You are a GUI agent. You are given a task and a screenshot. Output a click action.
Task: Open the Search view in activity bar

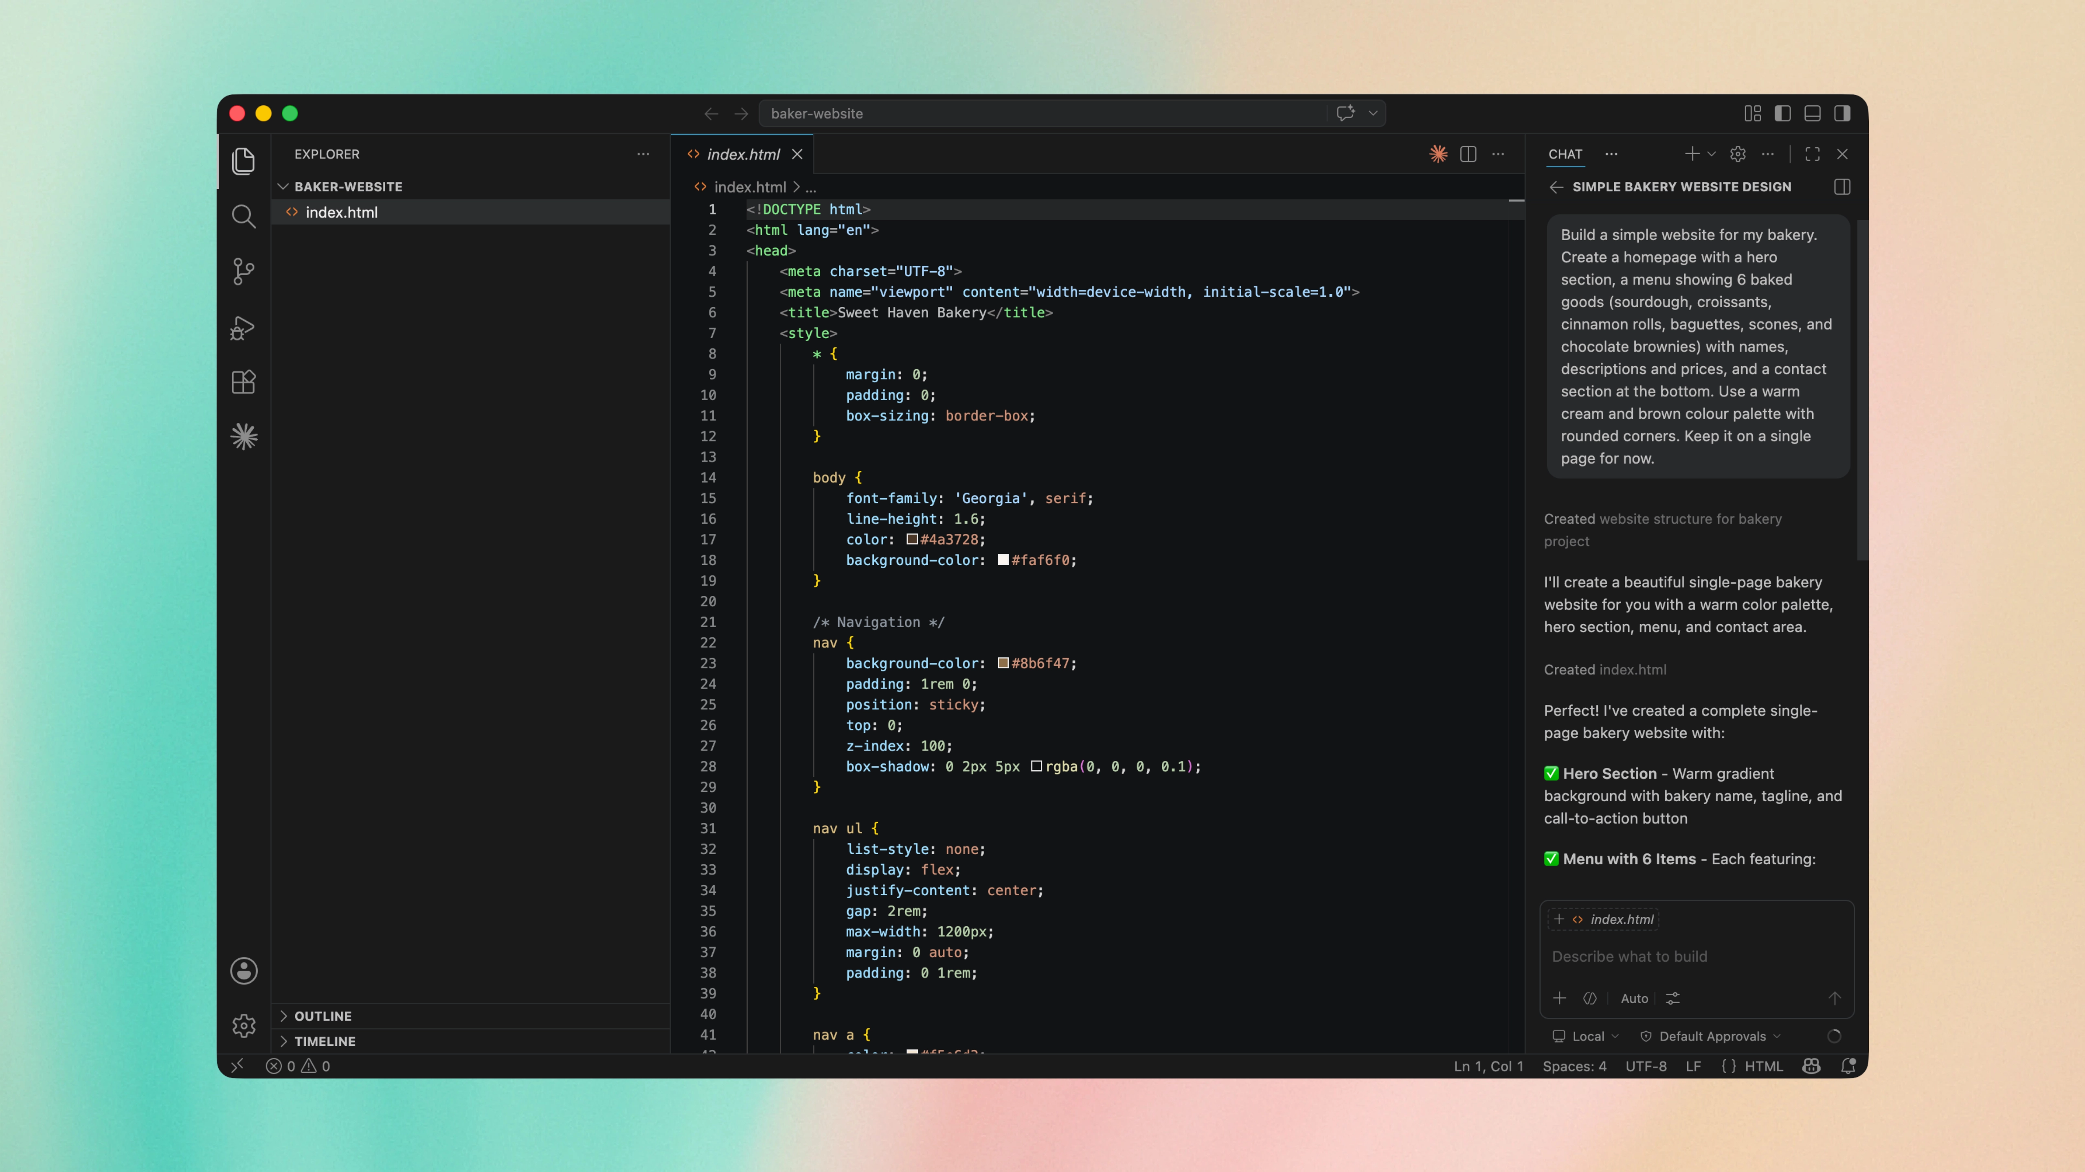[x=244, y=216]
